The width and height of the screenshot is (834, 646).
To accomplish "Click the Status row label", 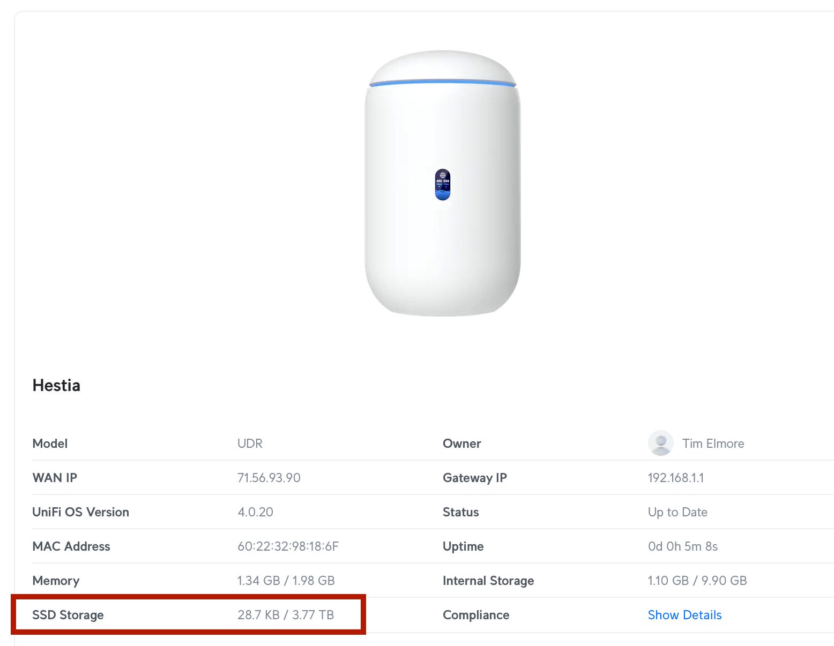I will [x=460, y=512].
